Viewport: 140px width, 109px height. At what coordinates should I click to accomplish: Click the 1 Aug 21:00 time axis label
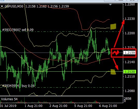coord(33,106)
